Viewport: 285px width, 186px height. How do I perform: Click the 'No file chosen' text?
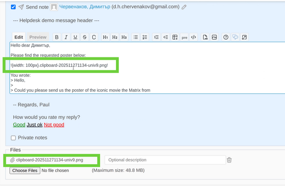pos(55,170)
